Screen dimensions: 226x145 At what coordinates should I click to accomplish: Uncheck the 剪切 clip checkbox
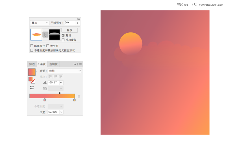[63, 35]
